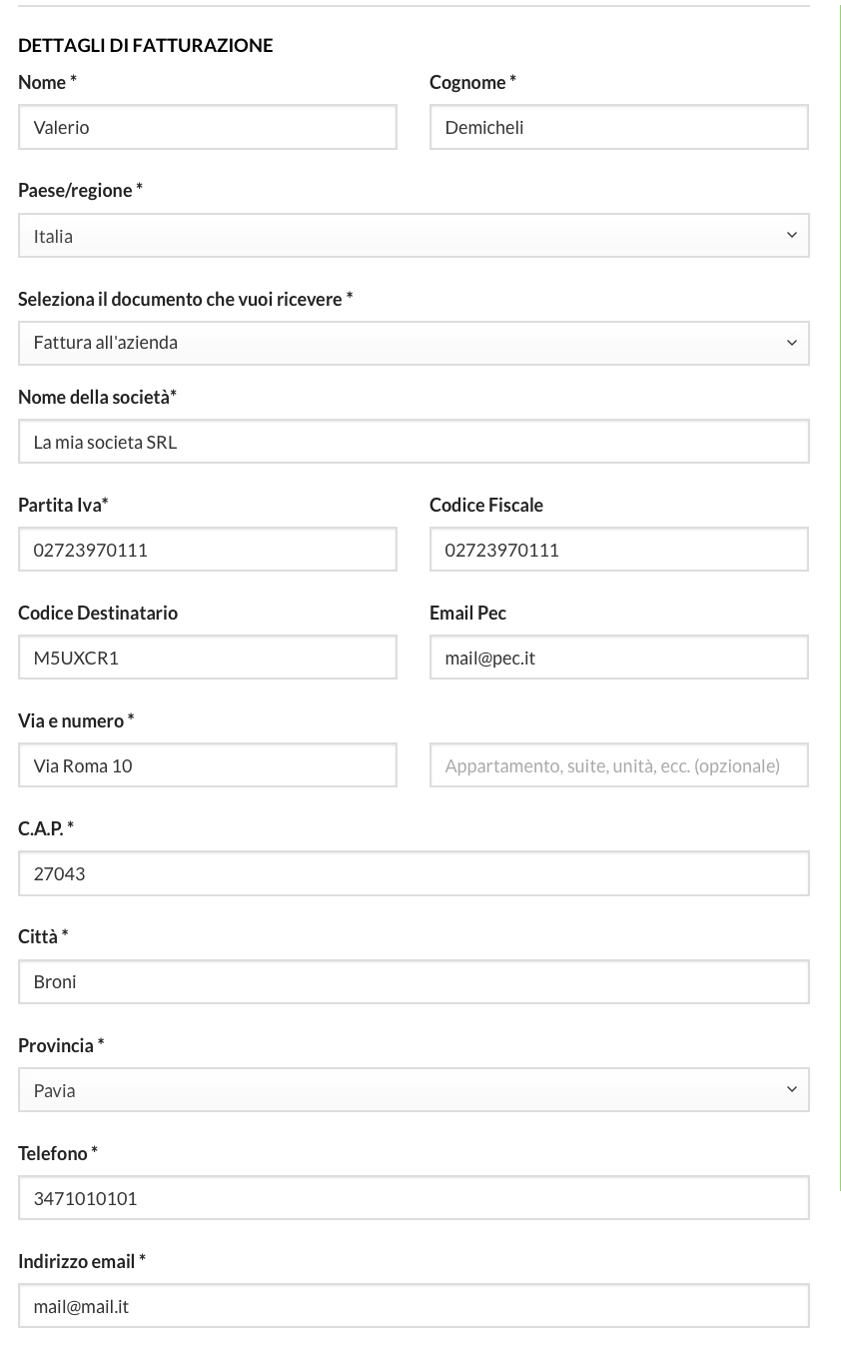This screenshot has height=1357, width=841.
Task: Focus the Email Pec input
Action: (618, 658)
